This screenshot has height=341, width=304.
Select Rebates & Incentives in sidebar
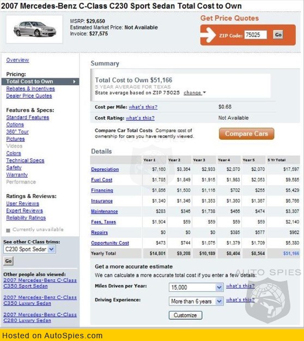(31, 89)
